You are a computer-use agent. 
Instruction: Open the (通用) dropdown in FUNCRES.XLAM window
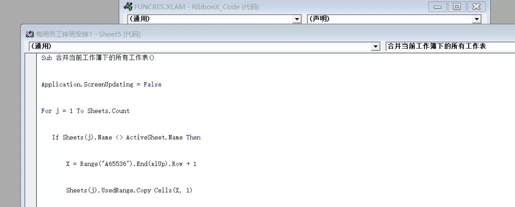point(297,19)
